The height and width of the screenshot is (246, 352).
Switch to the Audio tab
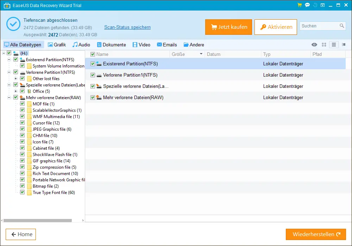(81, 45)
